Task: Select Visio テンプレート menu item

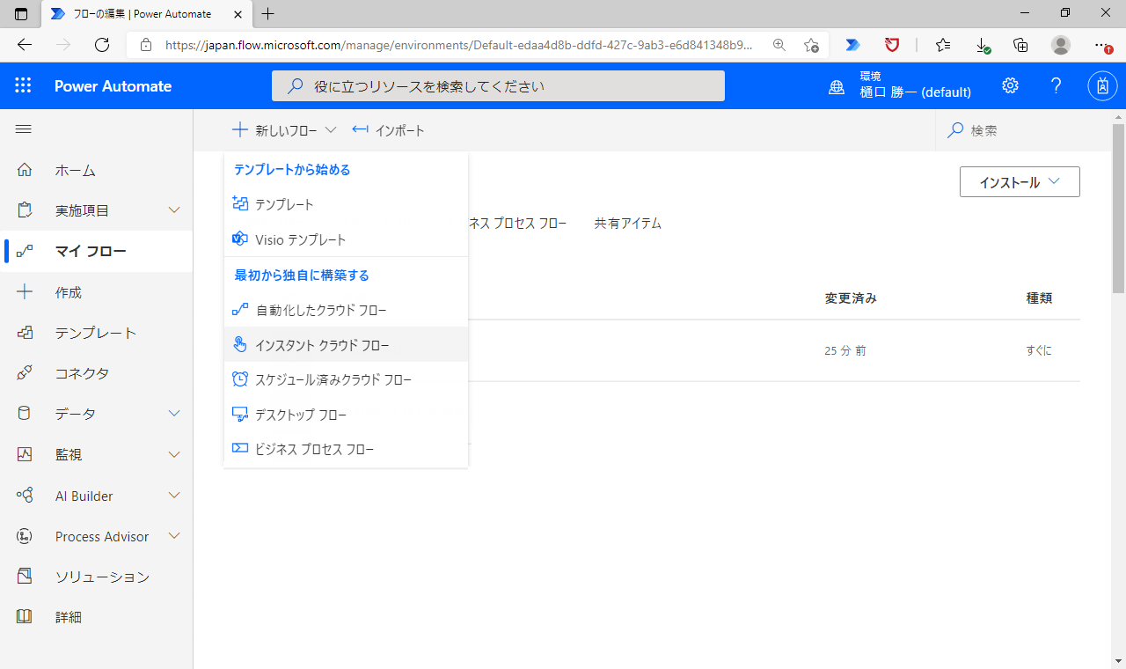Action: click(346, 239)
